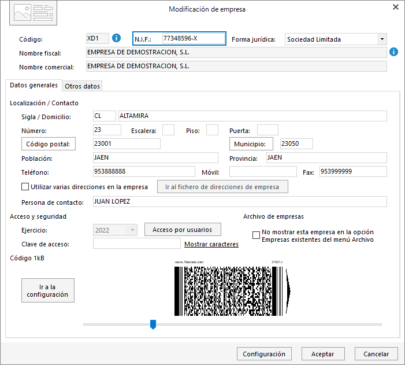
Task: Click the Municipio code field 23050
Action: pos(296,143)
